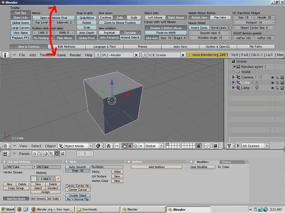Open the All Scenes outliner dropdown
285x213 pixels.
[255, 146]
